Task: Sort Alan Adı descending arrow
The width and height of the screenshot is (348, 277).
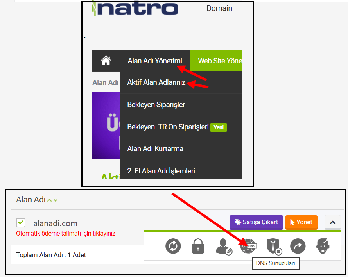Action: pos(56,200)
